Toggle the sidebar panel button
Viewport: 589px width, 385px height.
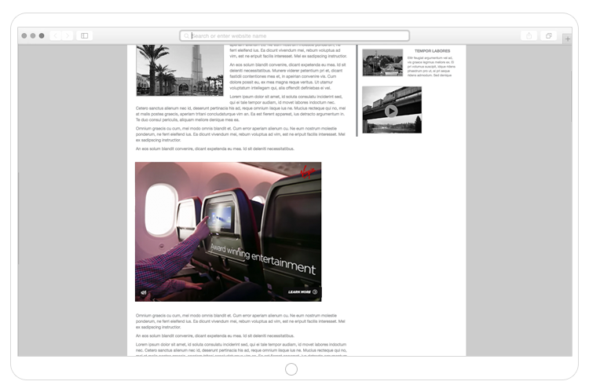(x=85, y=35)
